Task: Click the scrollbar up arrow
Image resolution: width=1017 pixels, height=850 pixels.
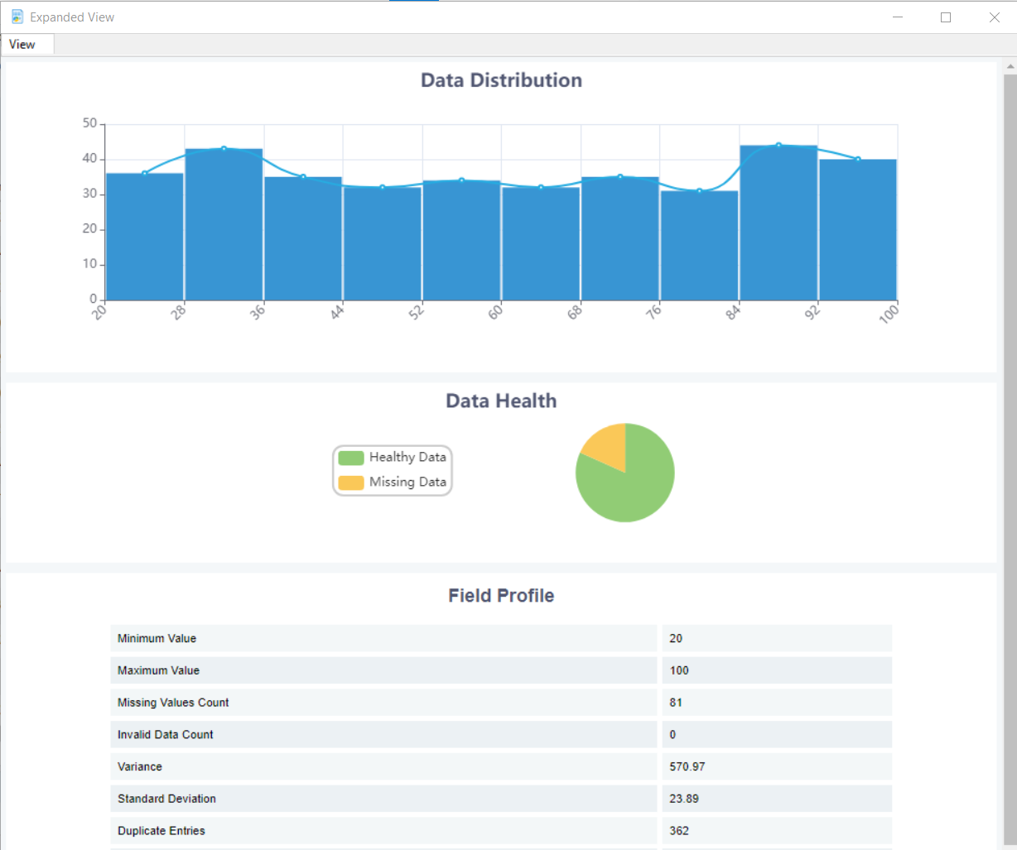Action: [x=1010, y=65]
